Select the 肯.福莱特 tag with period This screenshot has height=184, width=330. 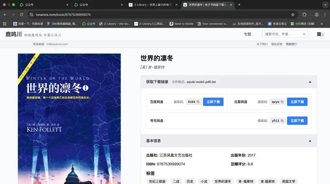tap(267, 181)
